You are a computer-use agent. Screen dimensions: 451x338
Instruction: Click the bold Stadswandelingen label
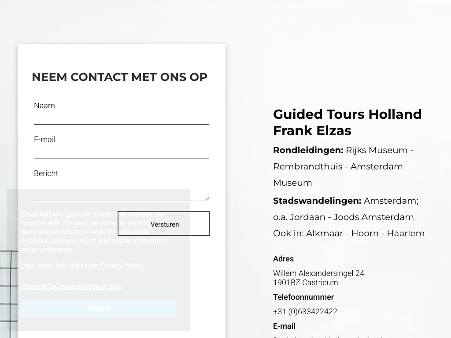coord(317,201)
